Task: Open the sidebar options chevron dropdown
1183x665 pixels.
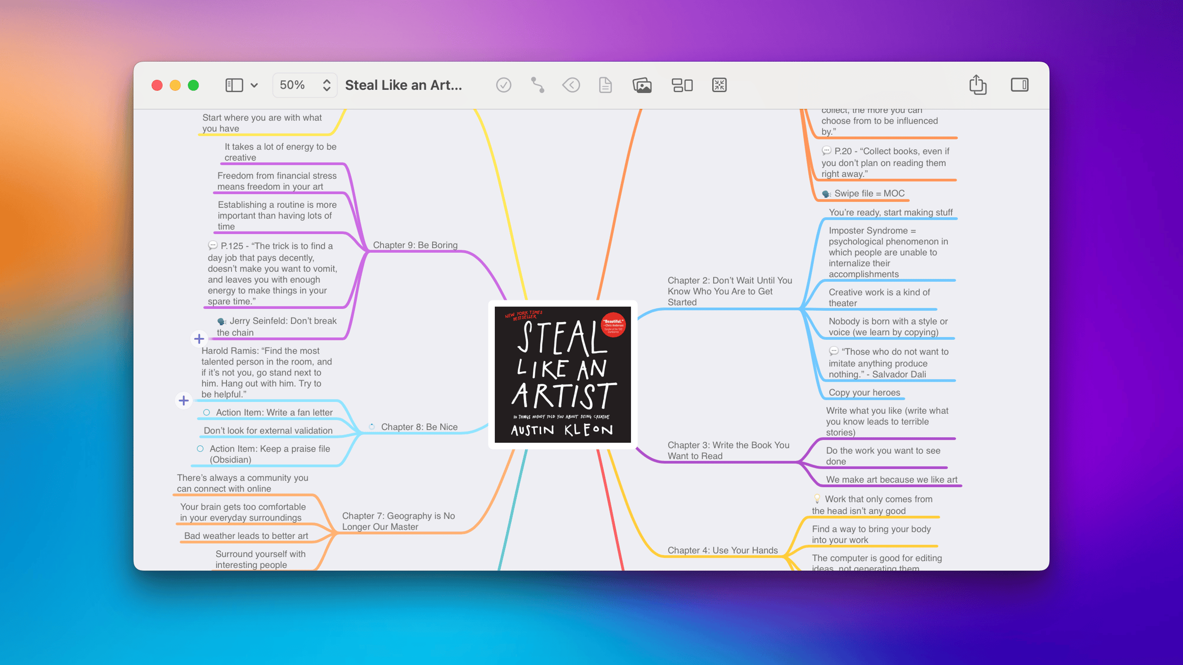Action: 254,86
